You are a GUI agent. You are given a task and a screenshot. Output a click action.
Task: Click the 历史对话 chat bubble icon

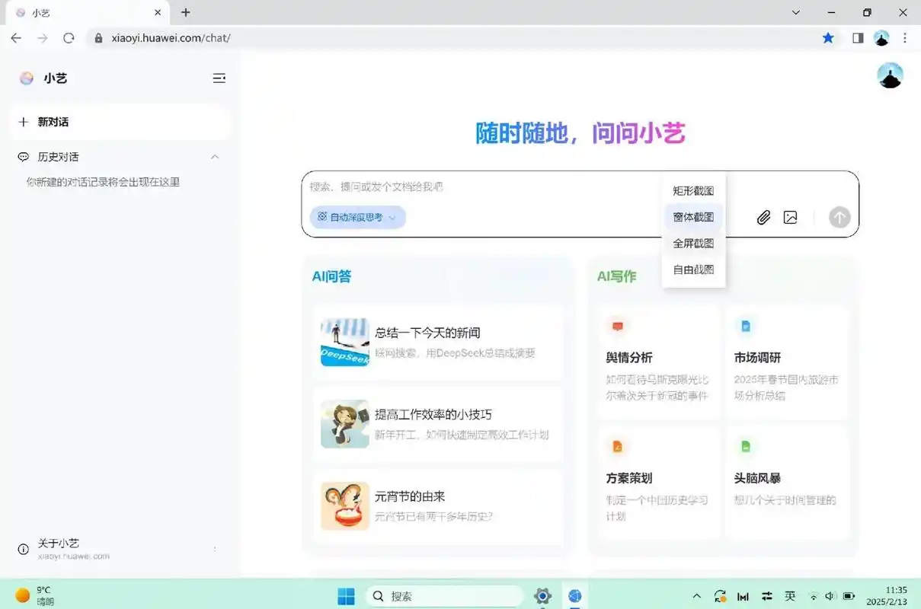click(24, 157)
